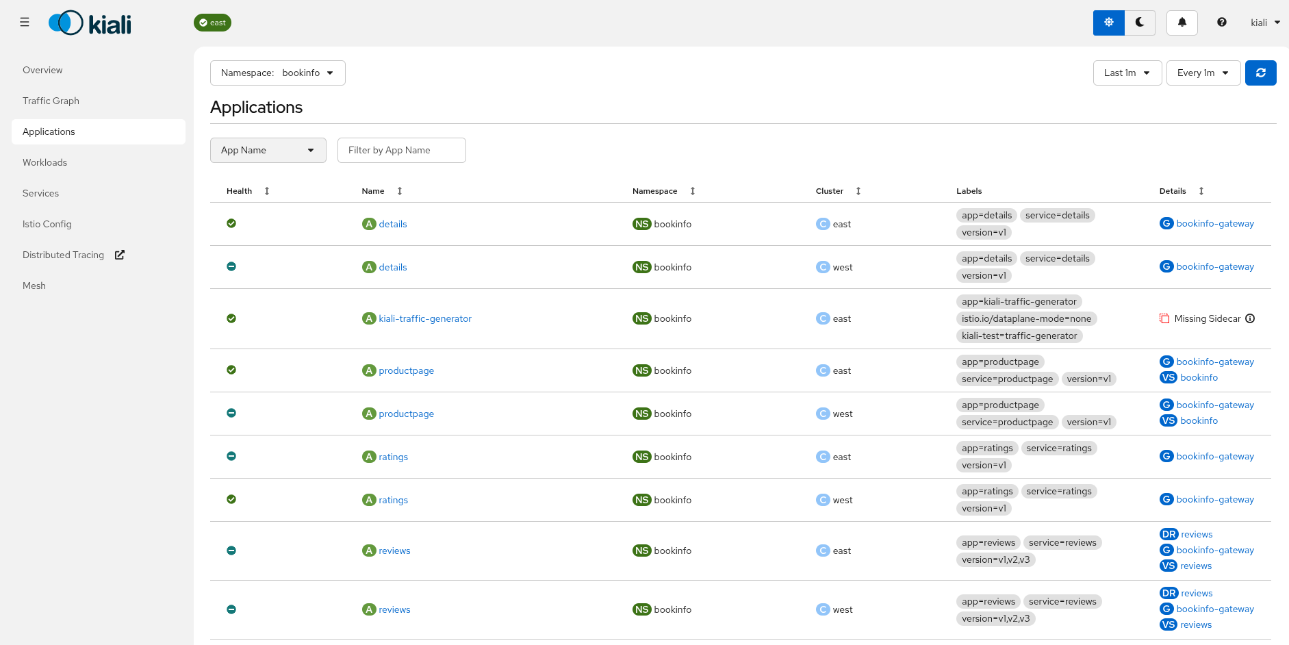This screenshot has height=645, width=1289.
Task: Enable light theme
Action: point(1108,22)
